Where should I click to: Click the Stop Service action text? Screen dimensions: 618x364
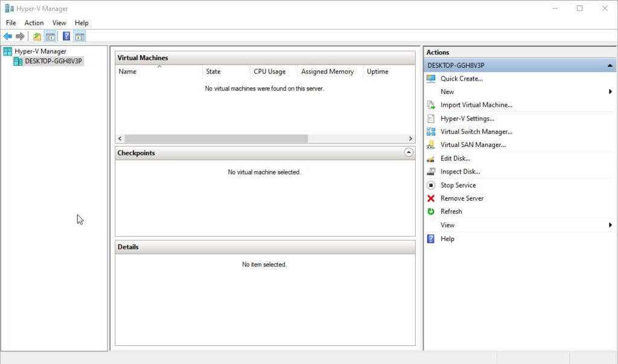(x=458, y=185)
